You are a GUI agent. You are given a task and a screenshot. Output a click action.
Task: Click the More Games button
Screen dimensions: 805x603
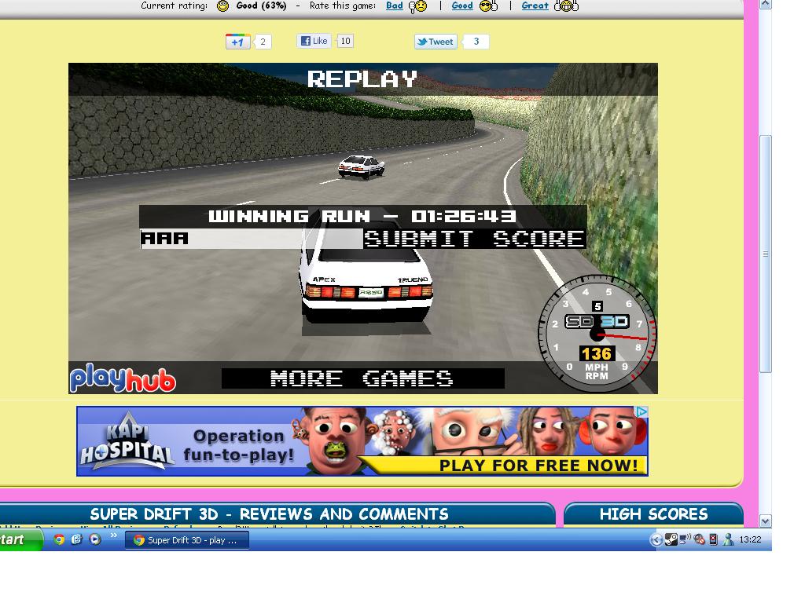point(362,378)
